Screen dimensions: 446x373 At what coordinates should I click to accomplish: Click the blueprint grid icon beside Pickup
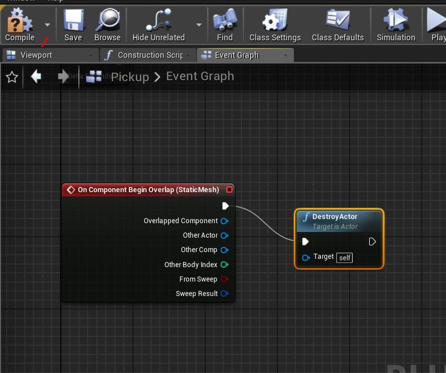[x=94, y=76]
